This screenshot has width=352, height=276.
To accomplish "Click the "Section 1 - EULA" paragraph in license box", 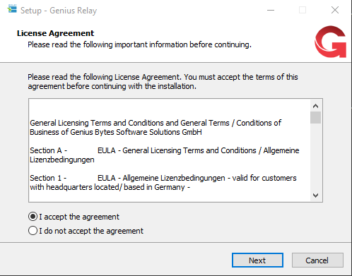I will (163, 182).
